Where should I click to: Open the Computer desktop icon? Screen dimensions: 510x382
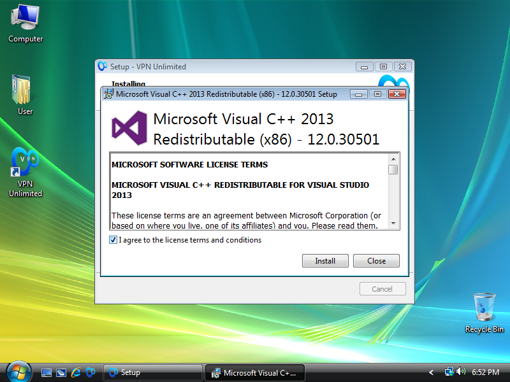[x=25, y=24]
